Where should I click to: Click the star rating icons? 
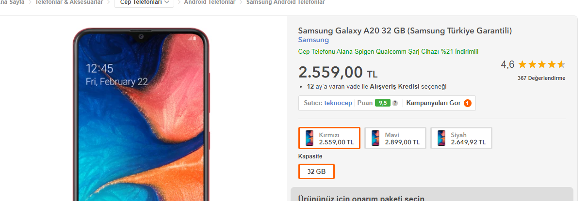point(541,64)
